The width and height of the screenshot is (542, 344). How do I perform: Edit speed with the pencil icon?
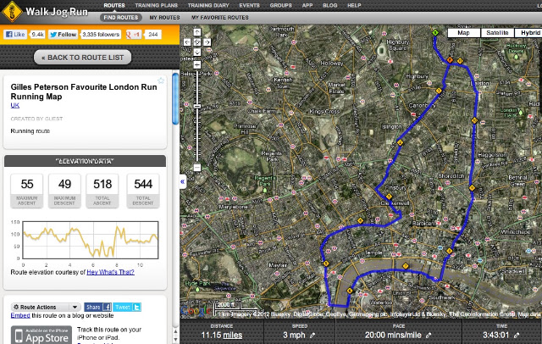[x=312, y=335]
